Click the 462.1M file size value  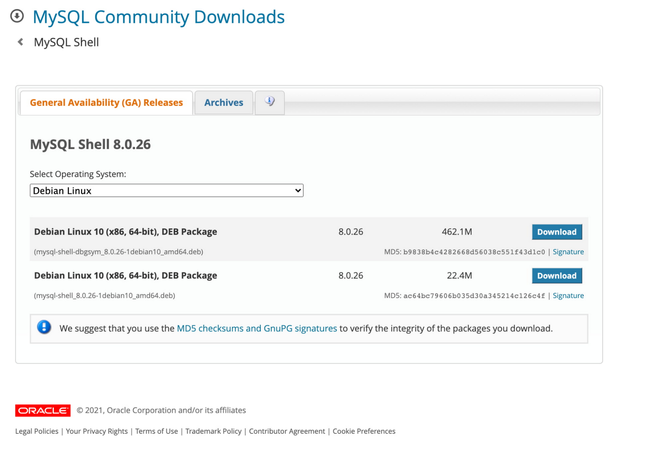(x=457, y=232)
